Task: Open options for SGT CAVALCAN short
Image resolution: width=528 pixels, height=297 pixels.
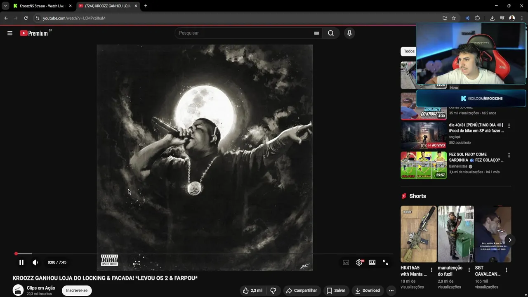Action: (x=506, y=270)
